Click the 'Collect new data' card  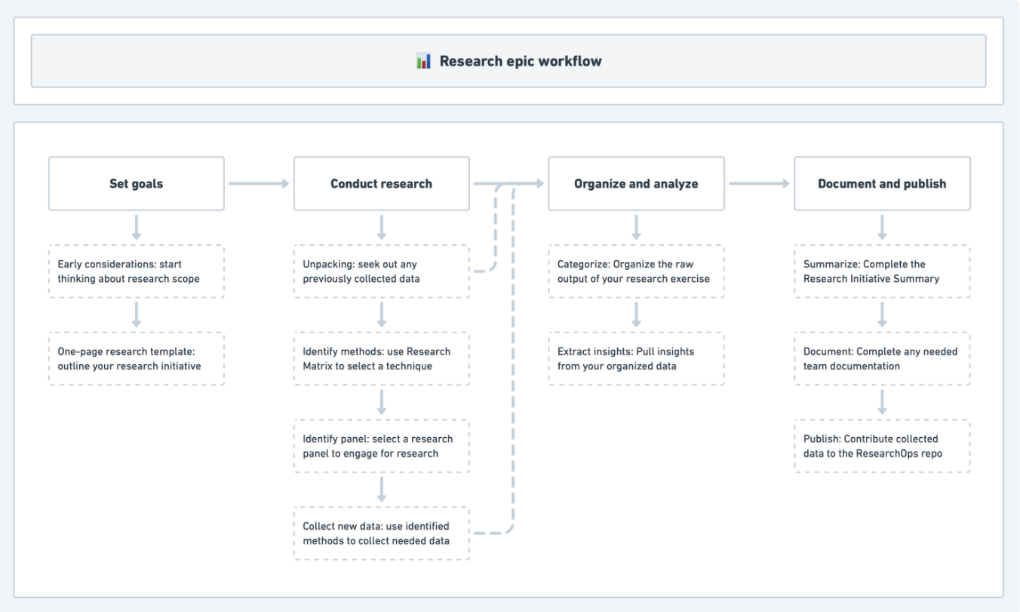[381, 532]
